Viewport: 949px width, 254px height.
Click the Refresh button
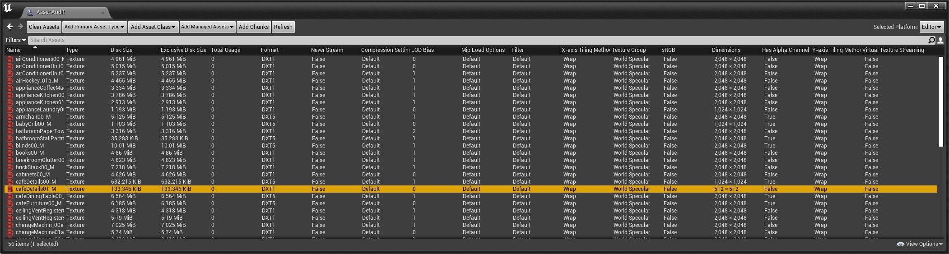tap(283, 27)
